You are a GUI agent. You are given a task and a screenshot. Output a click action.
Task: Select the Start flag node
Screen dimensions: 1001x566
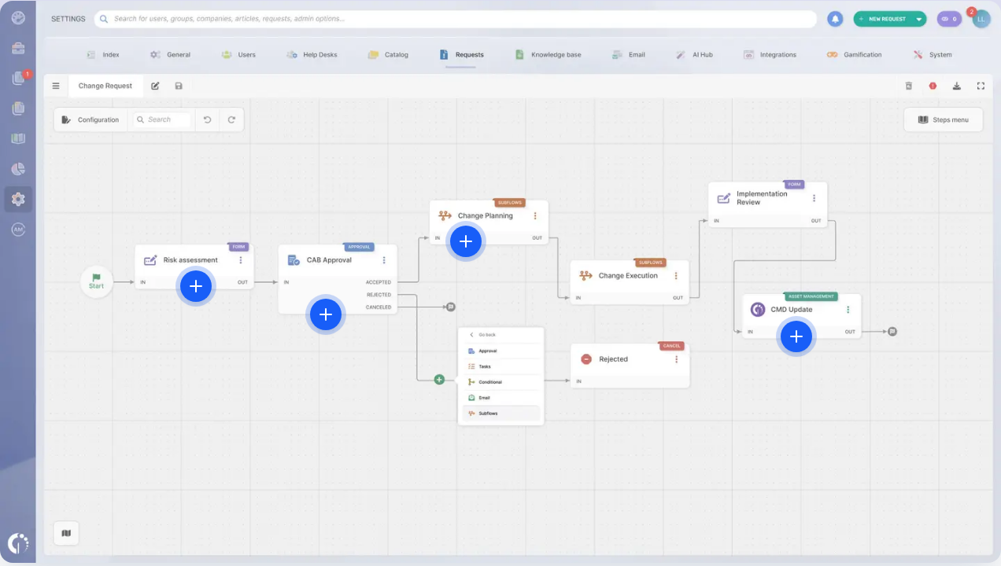pyautogui.click(x=96, y=281)
